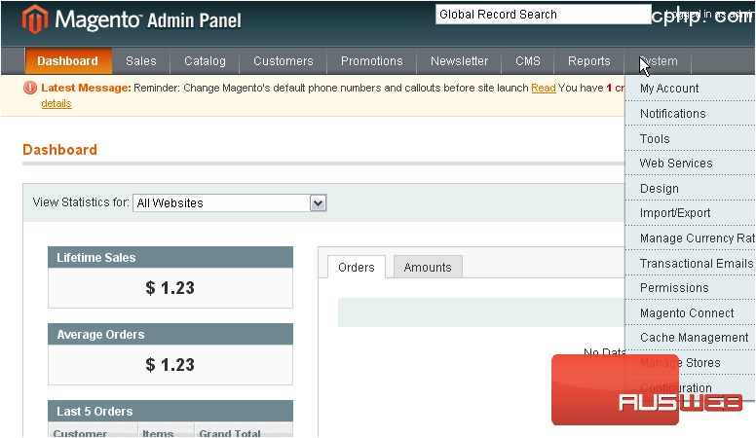
Task: Click the Latest Message alert icon
Action: [30, 88]
